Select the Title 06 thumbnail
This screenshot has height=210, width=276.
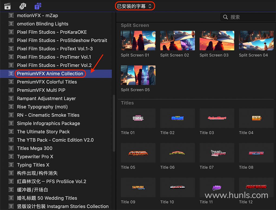click(x=178, y=153)
